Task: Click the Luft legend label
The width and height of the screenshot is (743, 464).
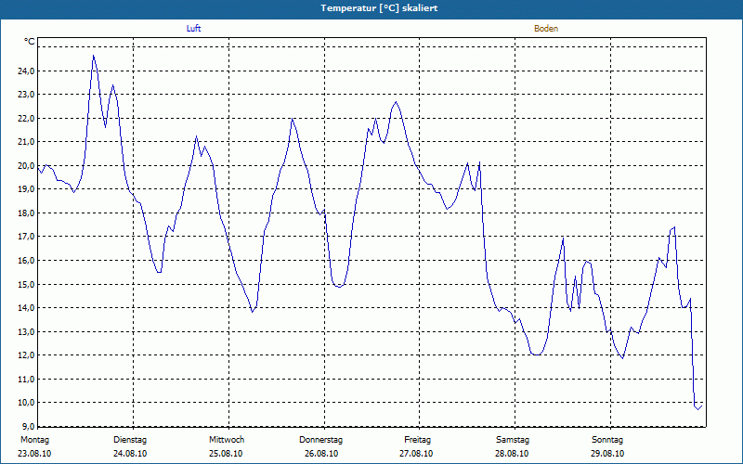Action: [x=193, y=29]
